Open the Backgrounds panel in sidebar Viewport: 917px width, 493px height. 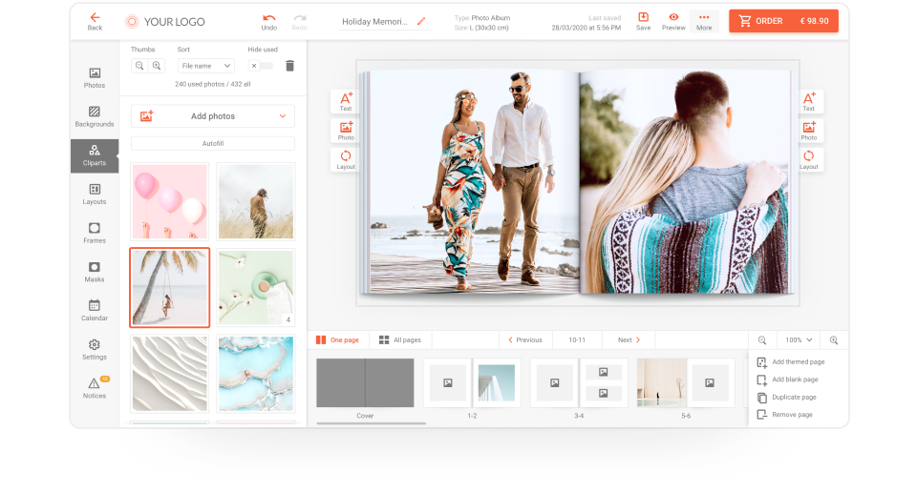click(x=95, y=116)
